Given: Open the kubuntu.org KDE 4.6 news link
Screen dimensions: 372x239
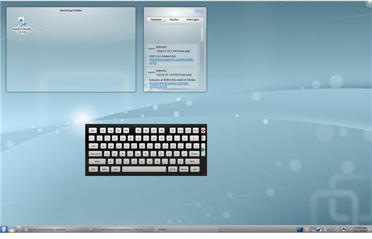Looking at the screenshot, I should (171, 61).
